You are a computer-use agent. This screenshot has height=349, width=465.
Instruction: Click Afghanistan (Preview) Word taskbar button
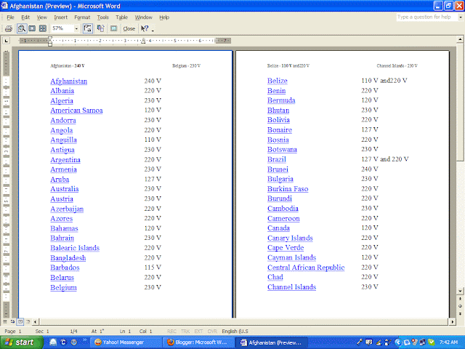(x=272, y=342)
